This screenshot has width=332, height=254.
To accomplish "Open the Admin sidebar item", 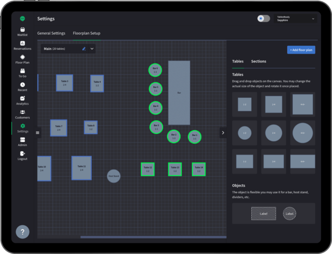I will pyautogui.click(x=23, y=142).
